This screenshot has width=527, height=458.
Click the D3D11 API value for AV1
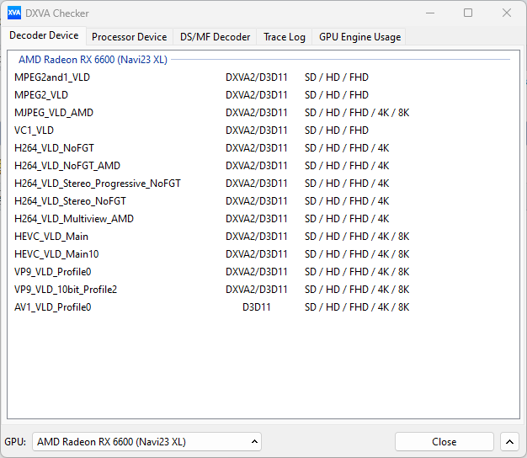pos(257,307)
